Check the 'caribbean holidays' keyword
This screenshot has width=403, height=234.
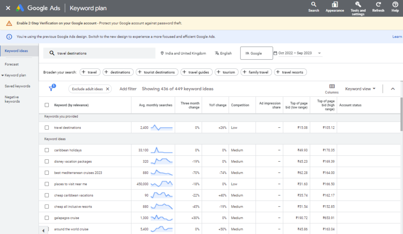(46, 150)
